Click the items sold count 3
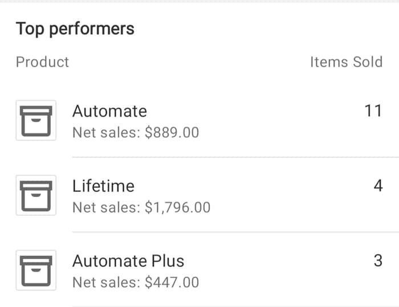The width and height of the screenshot is (399, 307). (378, 261)
